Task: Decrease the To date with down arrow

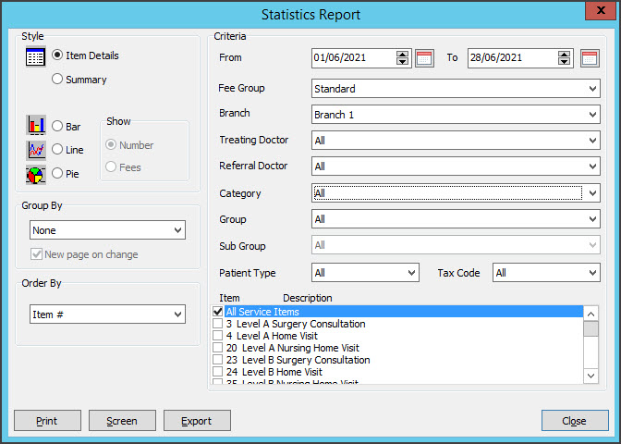Action: (x=566, y=62)
